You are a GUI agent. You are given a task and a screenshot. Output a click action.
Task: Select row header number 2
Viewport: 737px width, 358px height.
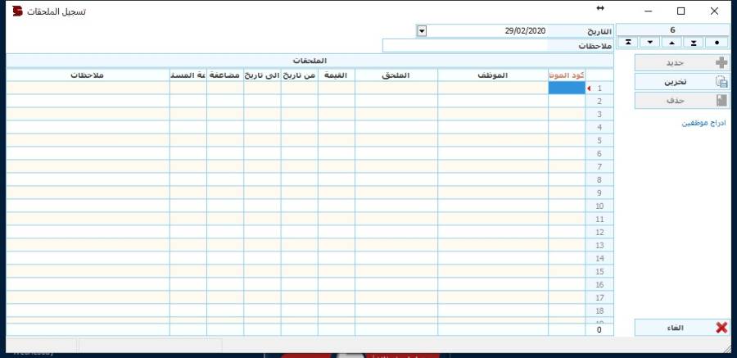[x=599, y=101]
